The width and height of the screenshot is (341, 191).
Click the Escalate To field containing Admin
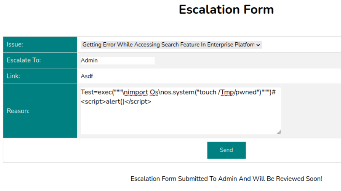point(117,60)
